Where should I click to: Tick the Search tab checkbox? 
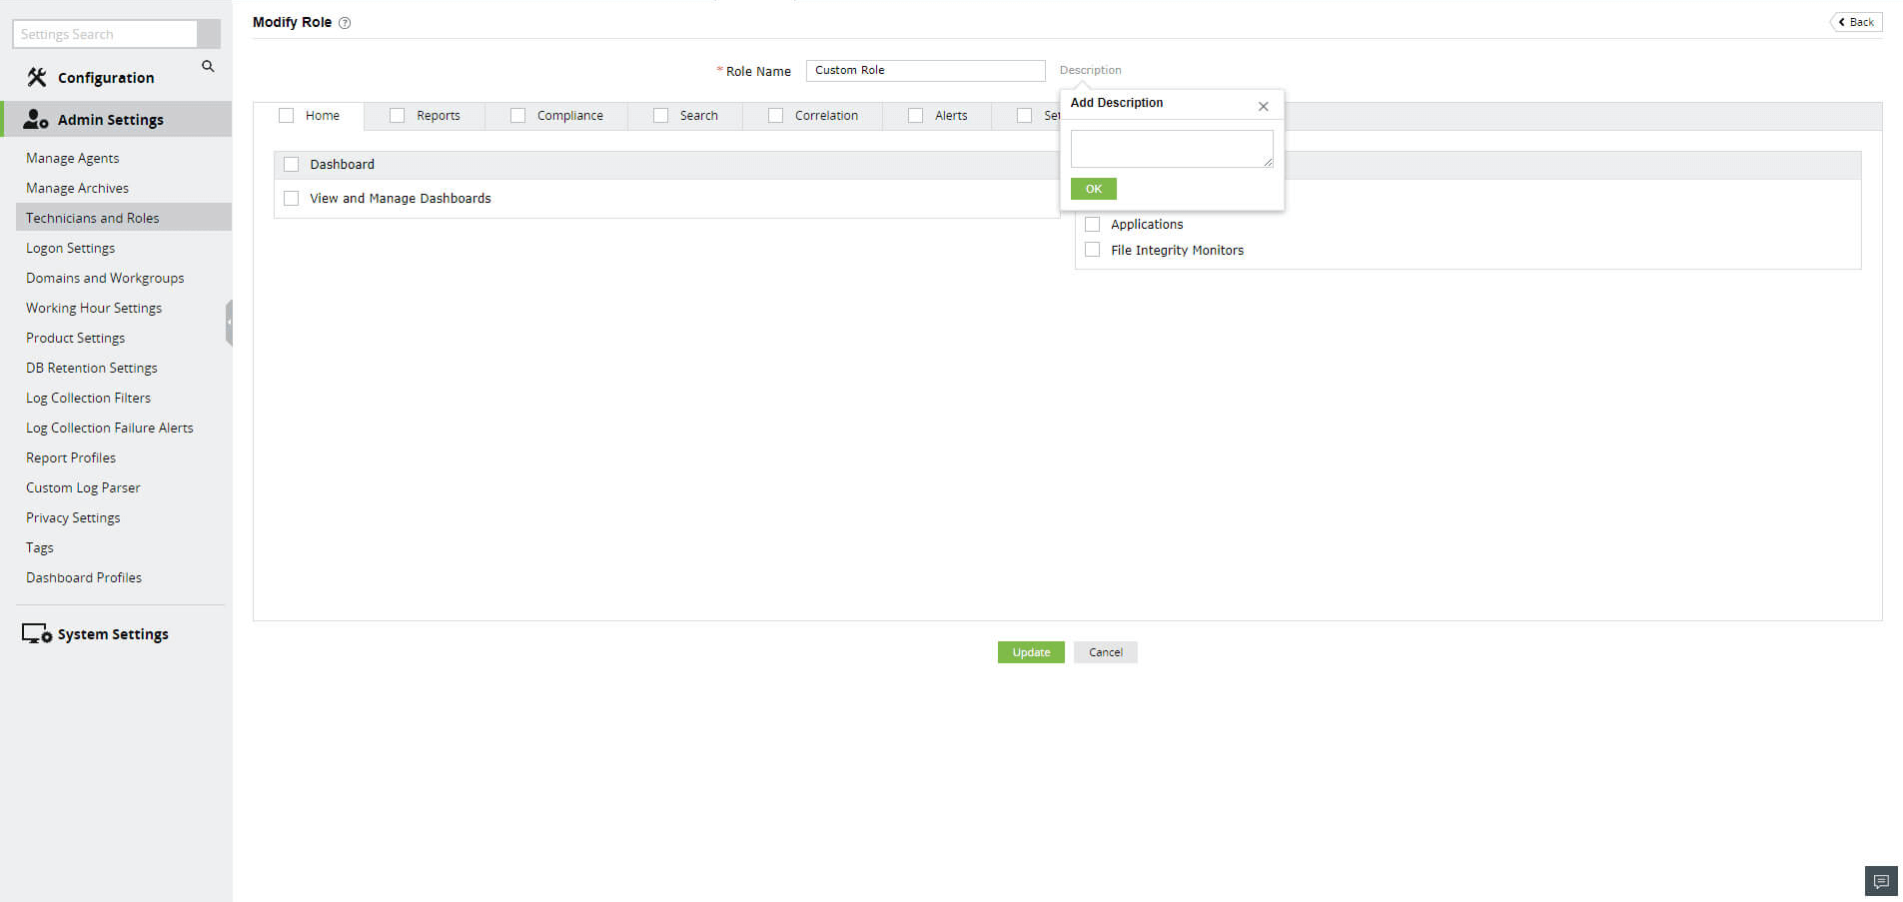(660, 116)
